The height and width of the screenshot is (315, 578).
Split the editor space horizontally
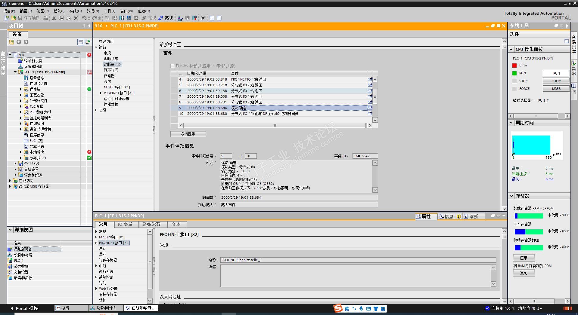[x=212, y=18]
